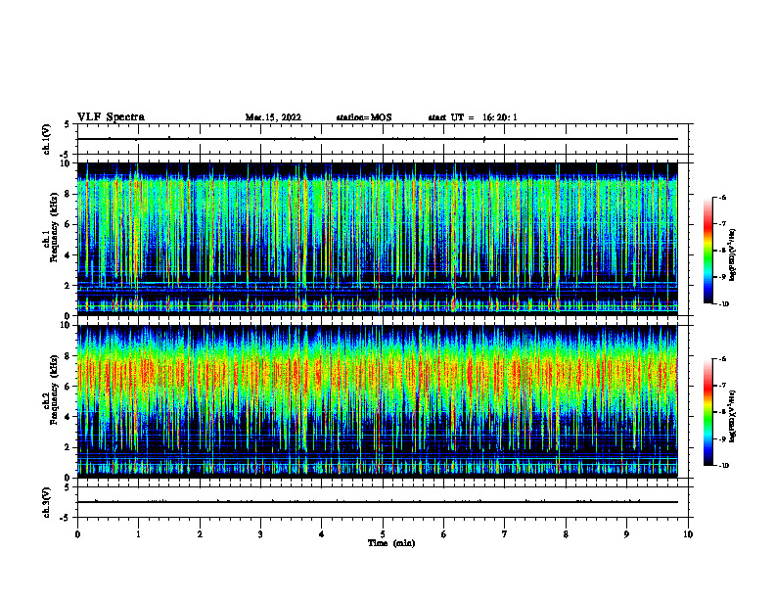The image size is (775, 599).
Task: Click the "ch.3(V)" axis label of the bottom waveform
Action: point(47,502)
